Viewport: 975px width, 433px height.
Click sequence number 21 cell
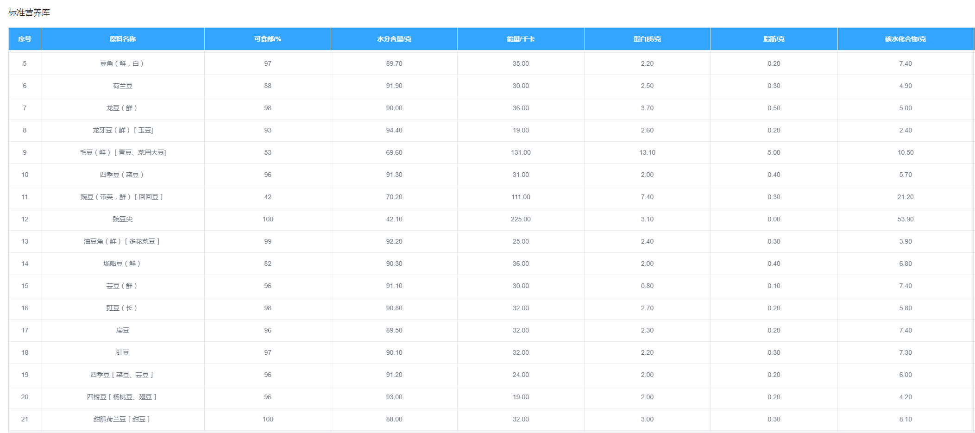point(25,419)
